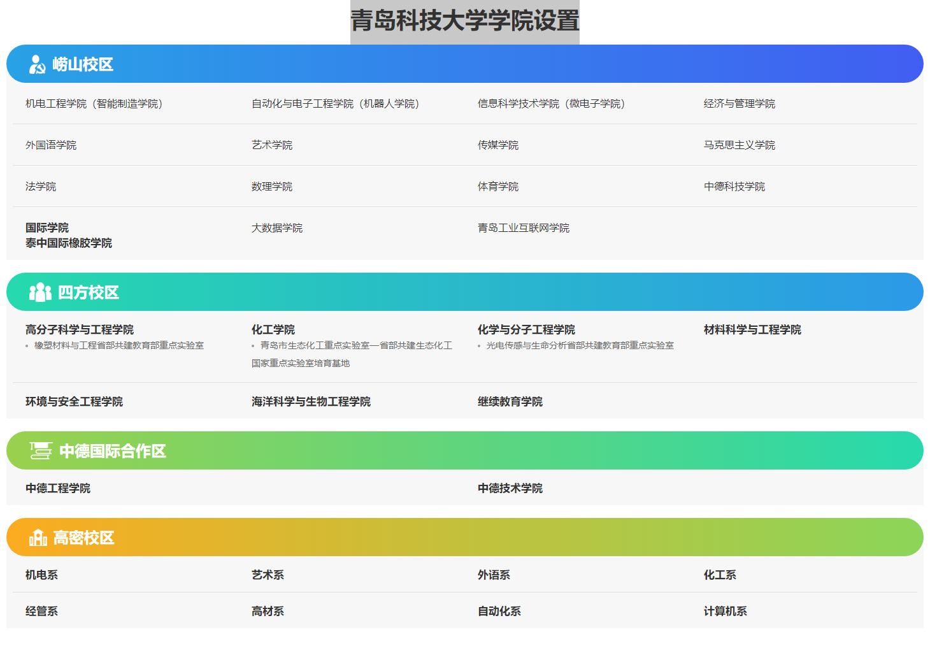The height and width of the screenshot is (646, 937).
Task: Click 计算机系 in 高密校区 section
Action: click(725, 612)
